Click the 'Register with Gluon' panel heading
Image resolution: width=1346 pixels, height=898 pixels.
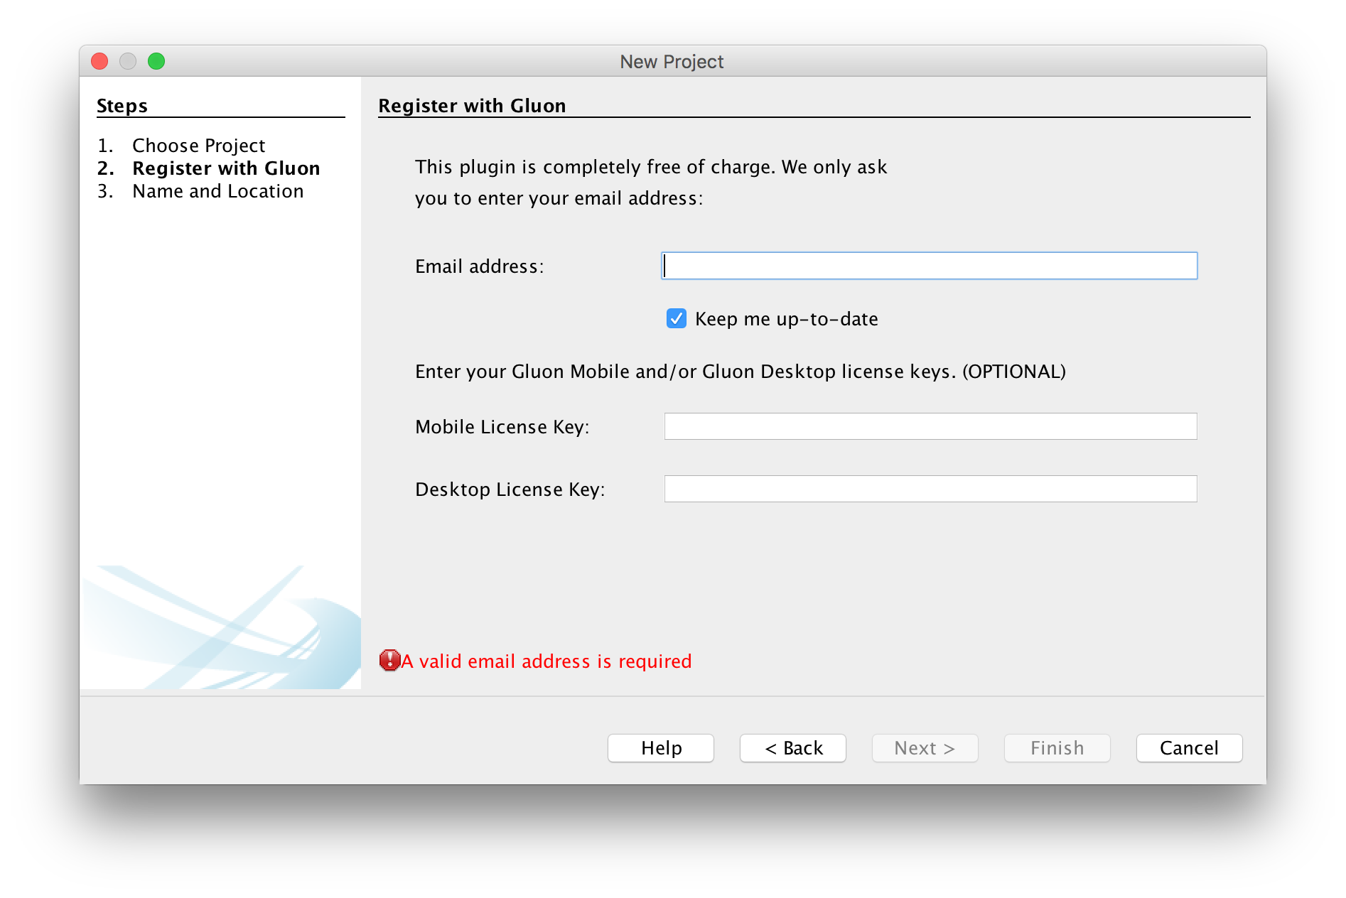(472, 106)
